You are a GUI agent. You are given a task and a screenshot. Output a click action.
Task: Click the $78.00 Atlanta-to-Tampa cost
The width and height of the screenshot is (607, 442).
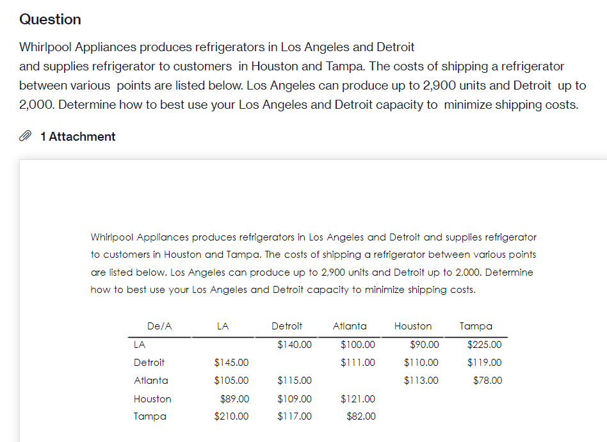(487, 381)
